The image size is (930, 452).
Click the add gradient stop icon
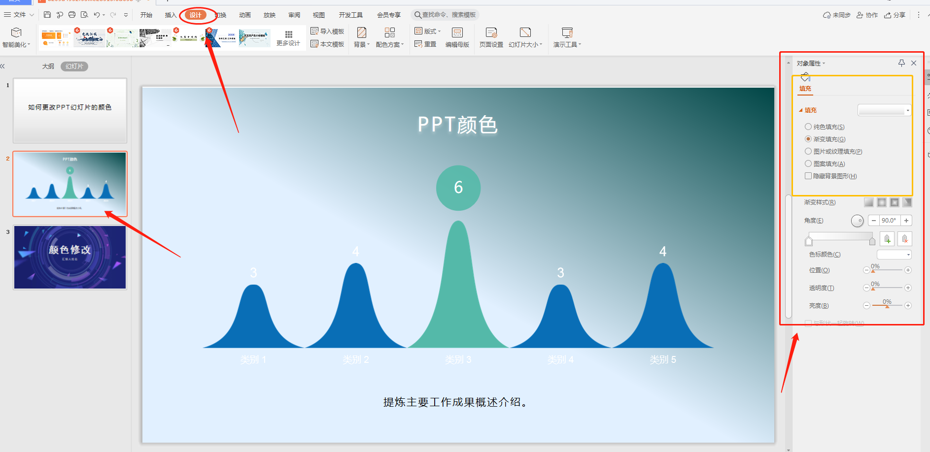coord(887,239)
